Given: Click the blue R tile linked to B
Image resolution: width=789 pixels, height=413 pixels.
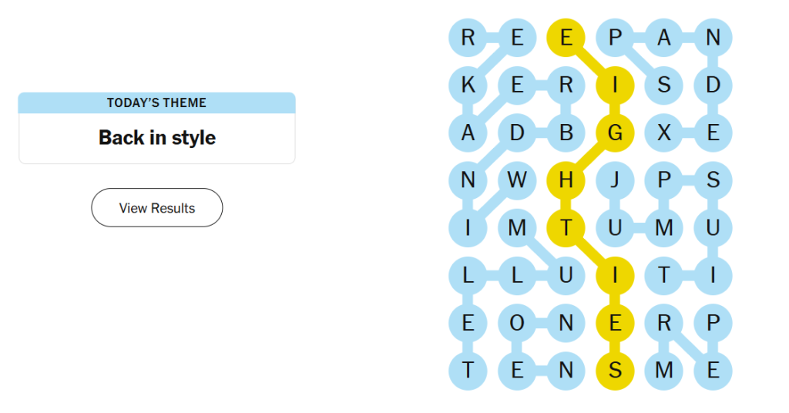Looking at the screenshot, I should point(566,85).
